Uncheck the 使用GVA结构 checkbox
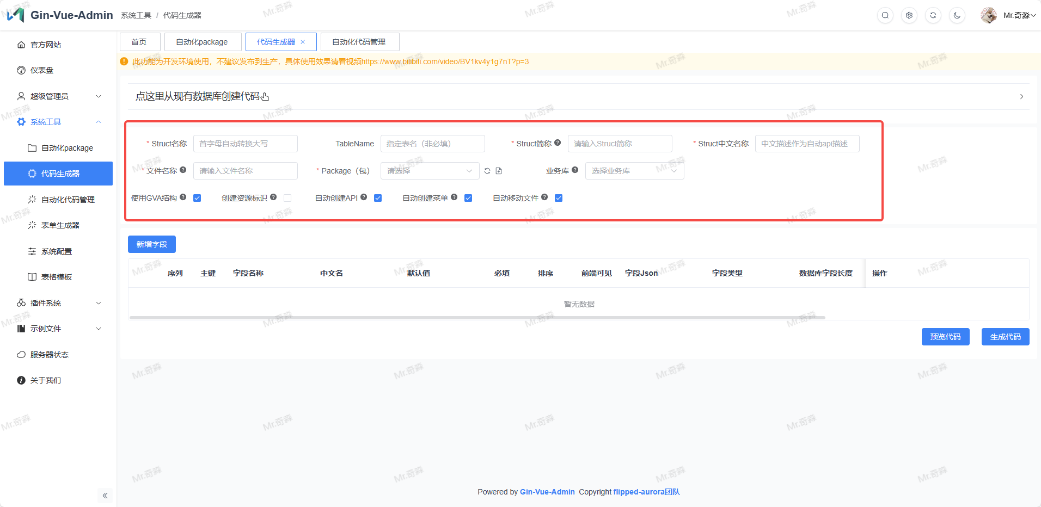This screenshot has width=1041, height=507. coord(197,198)
